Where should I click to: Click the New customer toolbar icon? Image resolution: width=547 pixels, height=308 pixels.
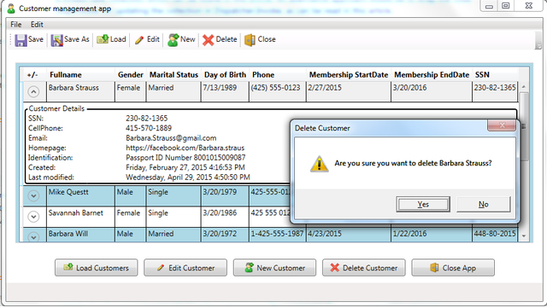pos(173,40)
